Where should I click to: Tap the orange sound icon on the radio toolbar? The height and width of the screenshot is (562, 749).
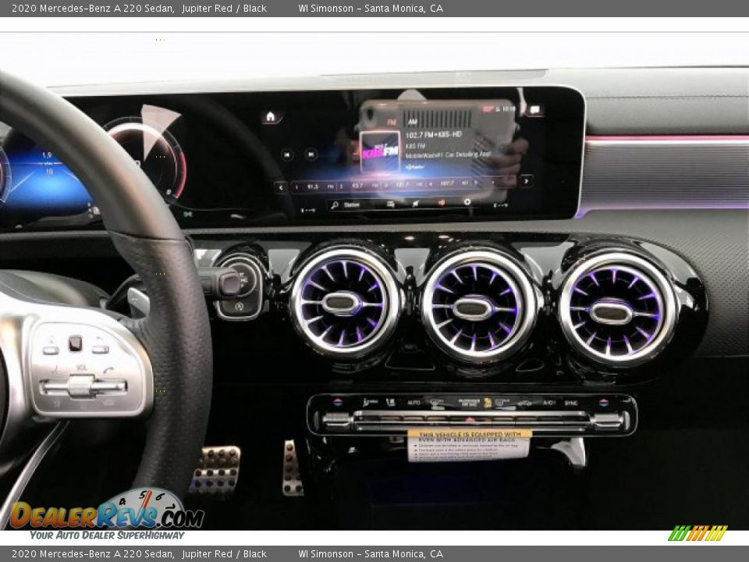pos(442,203)
